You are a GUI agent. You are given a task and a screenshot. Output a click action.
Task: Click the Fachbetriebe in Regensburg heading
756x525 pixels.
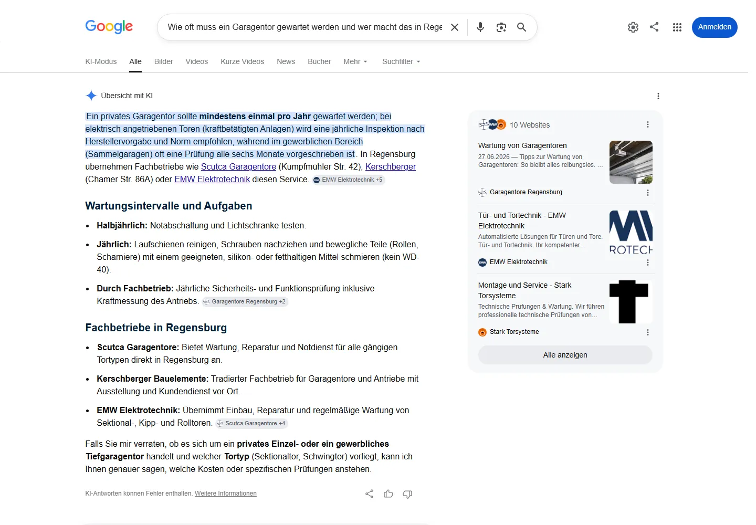pos(156,328)
